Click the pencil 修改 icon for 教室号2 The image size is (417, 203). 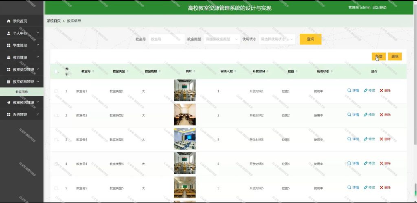click(x=366, y=115)
